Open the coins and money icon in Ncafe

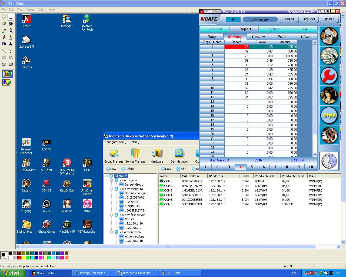click(329, 56)
